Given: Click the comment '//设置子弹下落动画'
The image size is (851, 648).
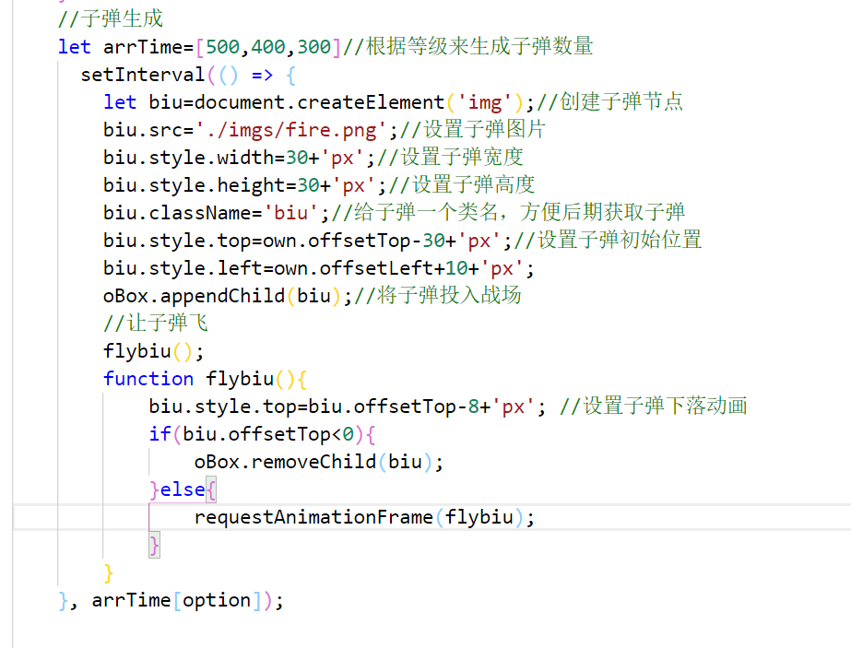Looking at the screenshot, I should coord(654,406).
